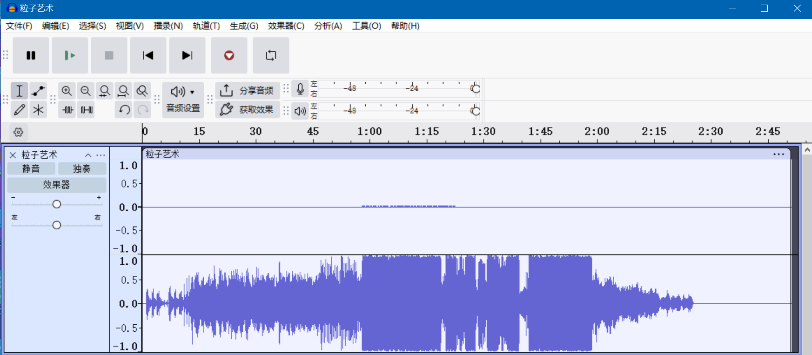Toggle loop playback
Viewport: 812px width, 355px height.
pos(271,55)
